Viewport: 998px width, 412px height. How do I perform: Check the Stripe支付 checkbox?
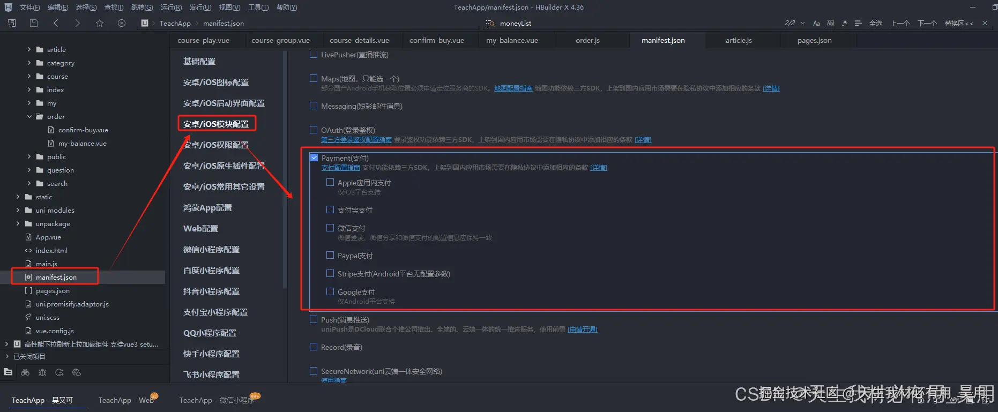(x=330, y=273)
